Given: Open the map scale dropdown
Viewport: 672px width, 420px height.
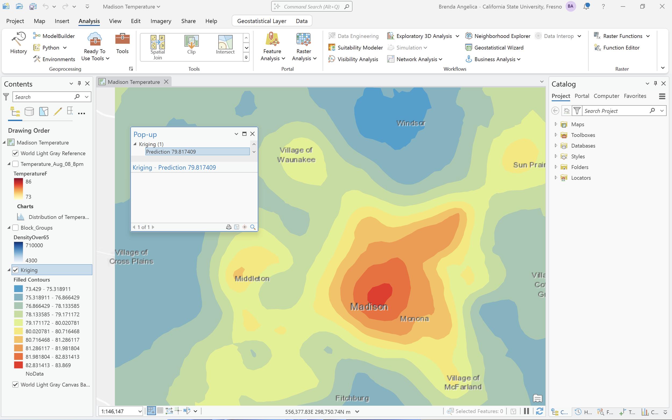Looking at the screenshot, I should point(140,411).
